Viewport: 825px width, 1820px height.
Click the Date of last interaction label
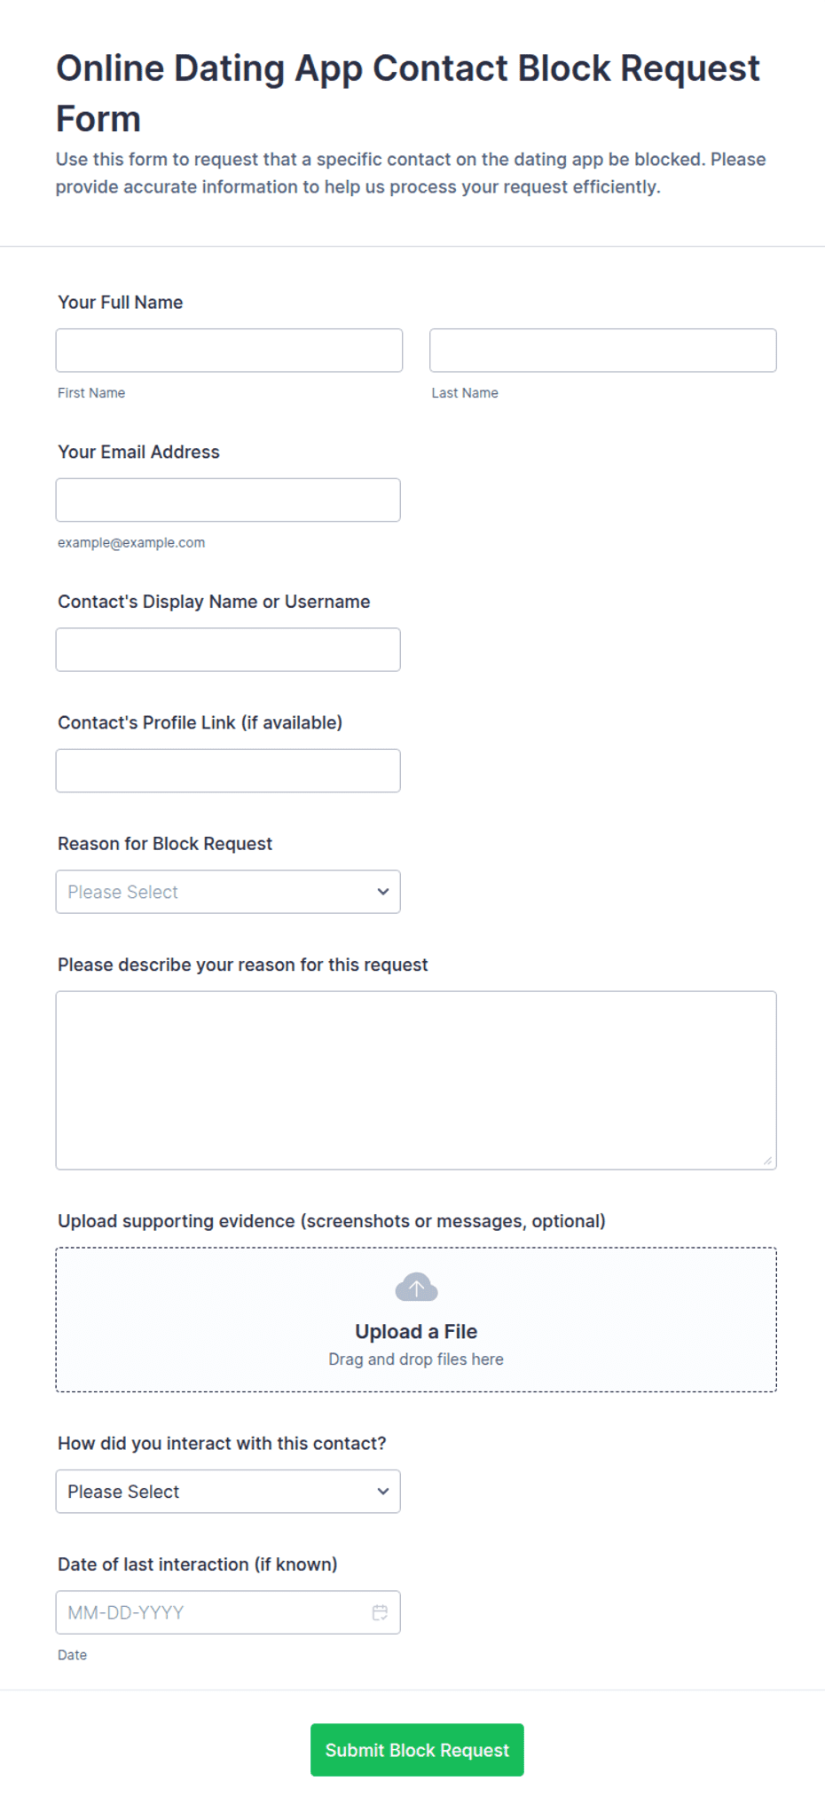[198, 1564]
